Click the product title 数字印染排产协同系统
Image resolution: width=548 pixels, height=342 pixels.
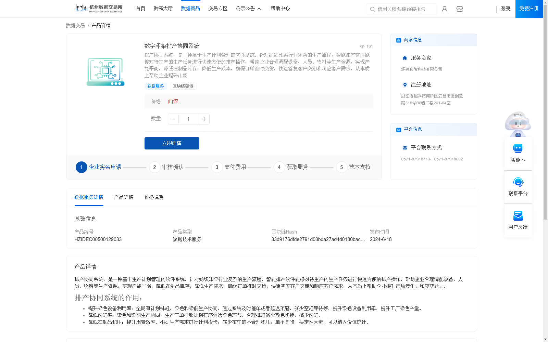[x=172, y=46]
